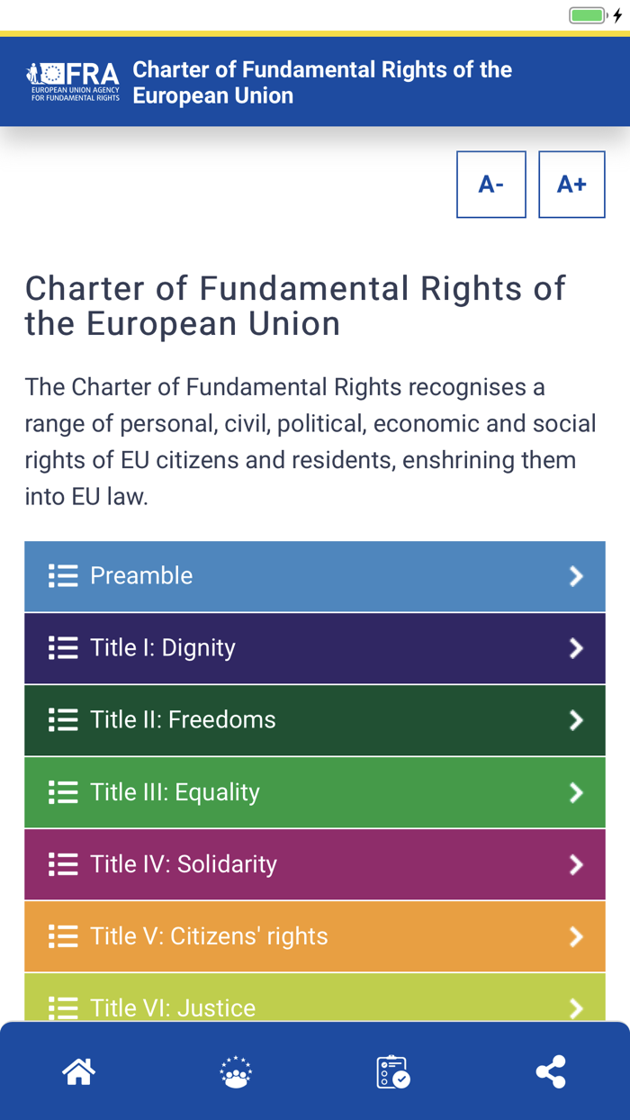
Task: Expand Title II: Freedoms via its arrow
Action: (574, 719)
